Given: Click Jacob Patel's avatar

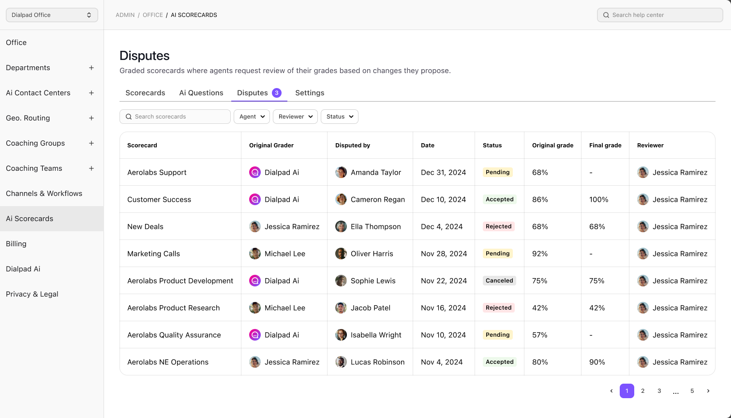Looking at the screenshot, I should click(341, 308).
